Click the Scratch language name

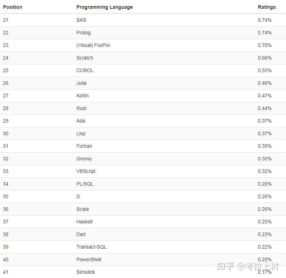(85, 58)
